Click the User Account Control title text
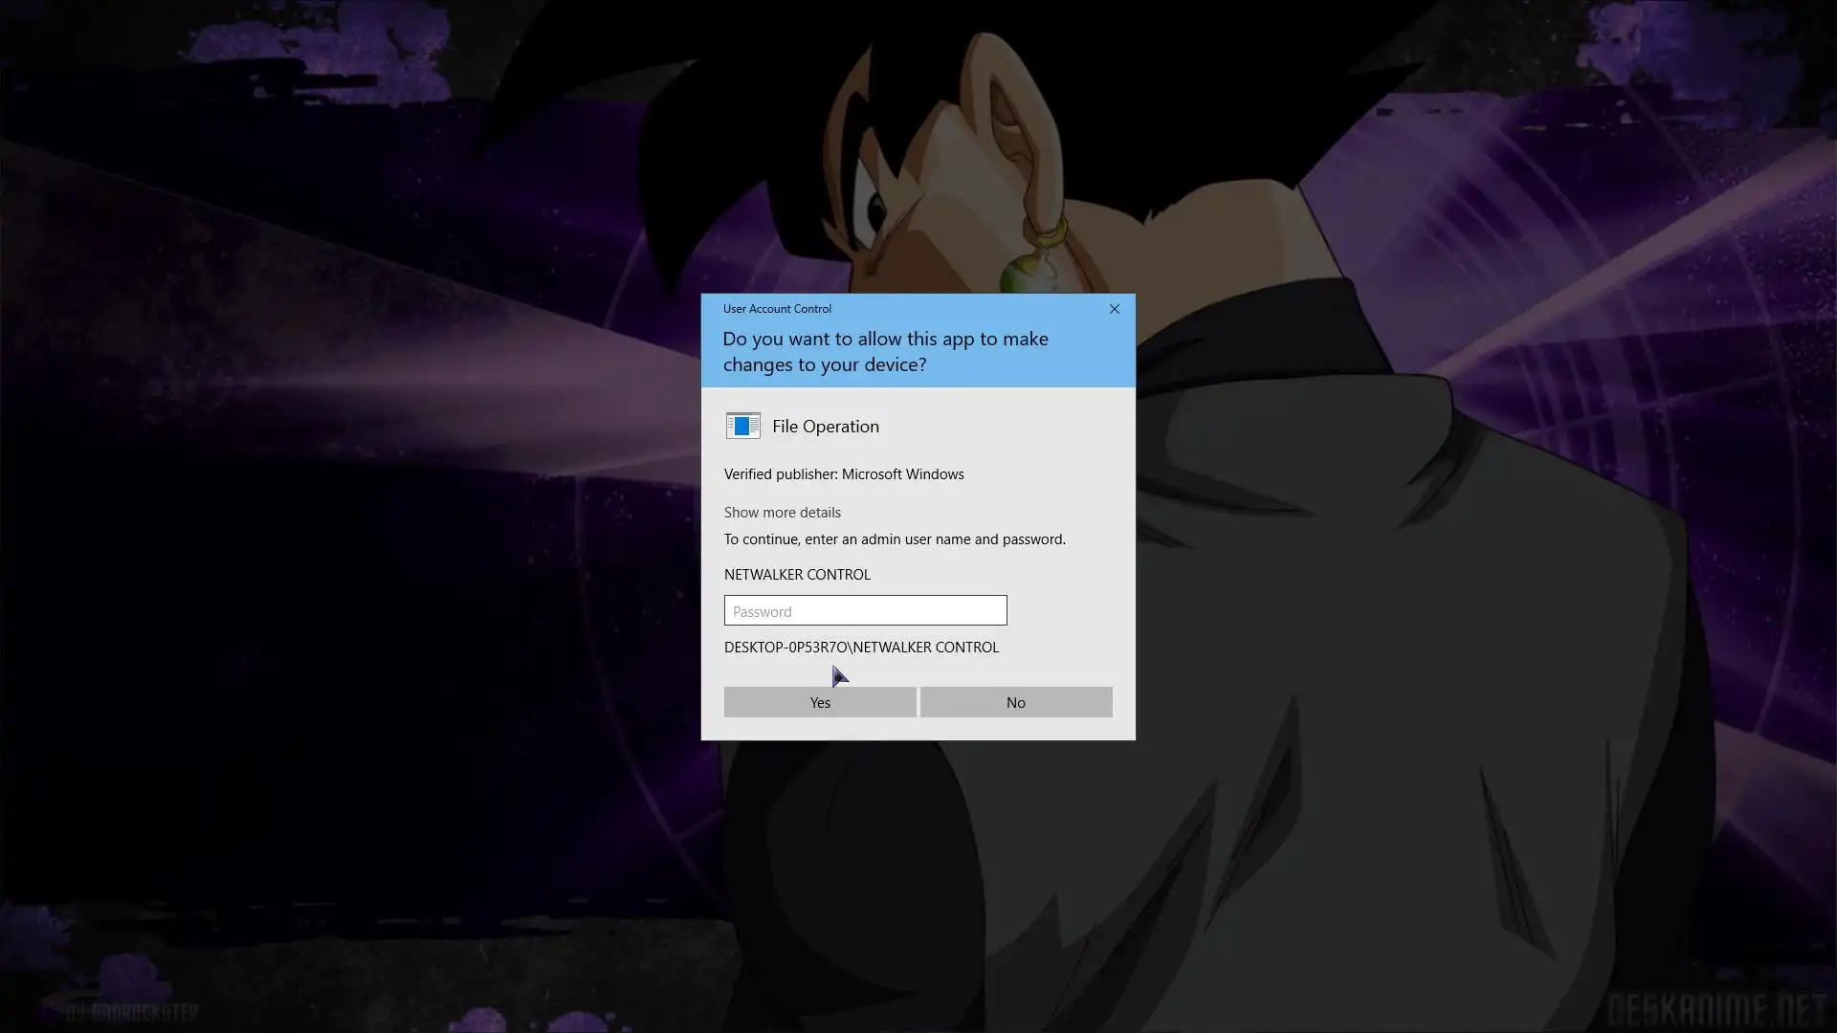The width and height of the screenshot is (1837, 1033). [777, 309]
